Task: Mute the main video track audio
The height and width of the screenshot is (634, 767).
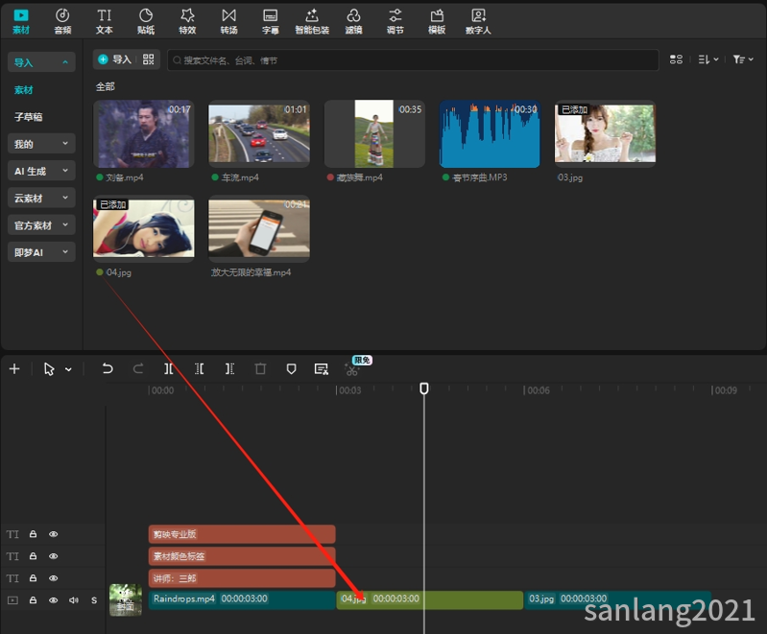Action: (x=73, y=600)
